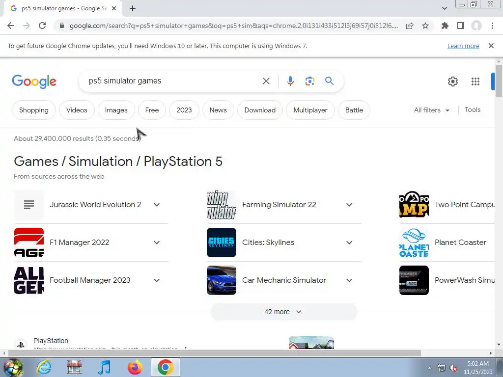503x377 pixels.
Task: Click the Planet Coaster title
Action: (x=460, y=242)
